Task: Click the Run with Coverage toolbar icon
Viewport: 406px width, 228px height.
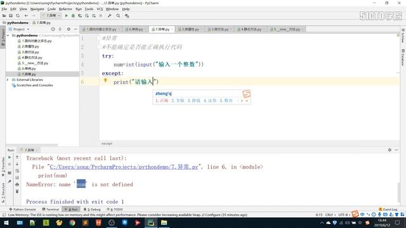Action: (x=80, y=16)
